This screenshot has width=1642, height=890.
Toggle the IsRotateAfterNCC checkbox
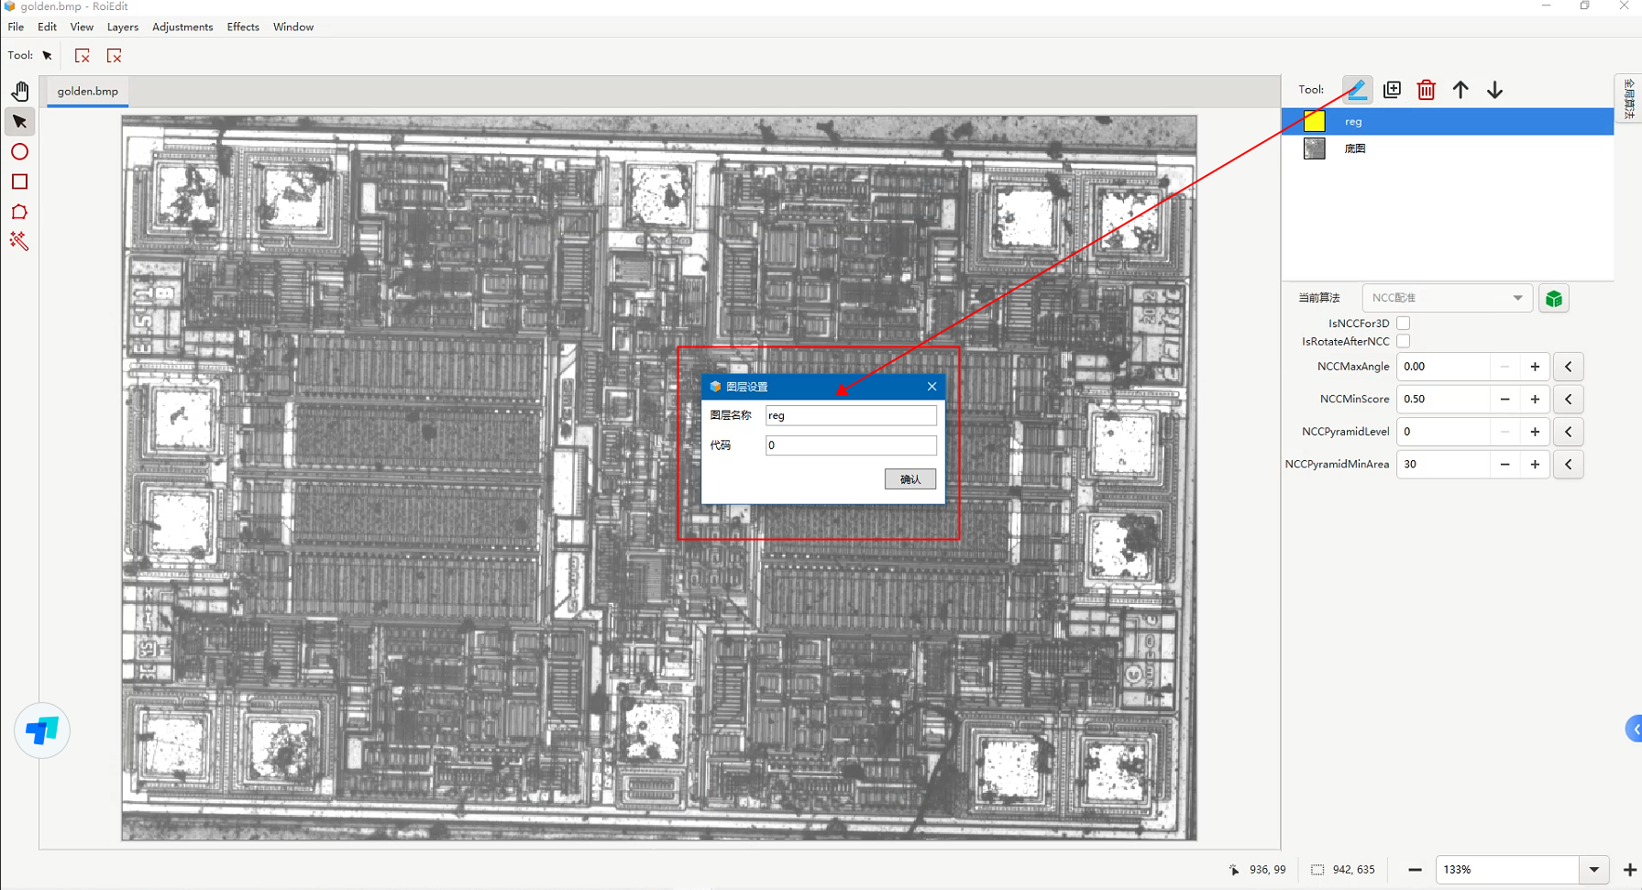(x=1403, y=342)
